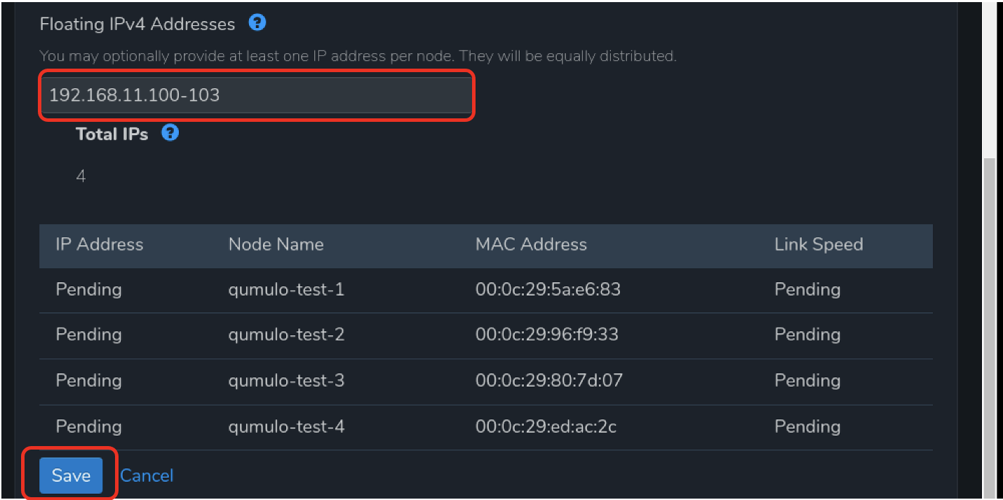Click the Floating IPv4 Addresses help icon

[x=257, y=23]
